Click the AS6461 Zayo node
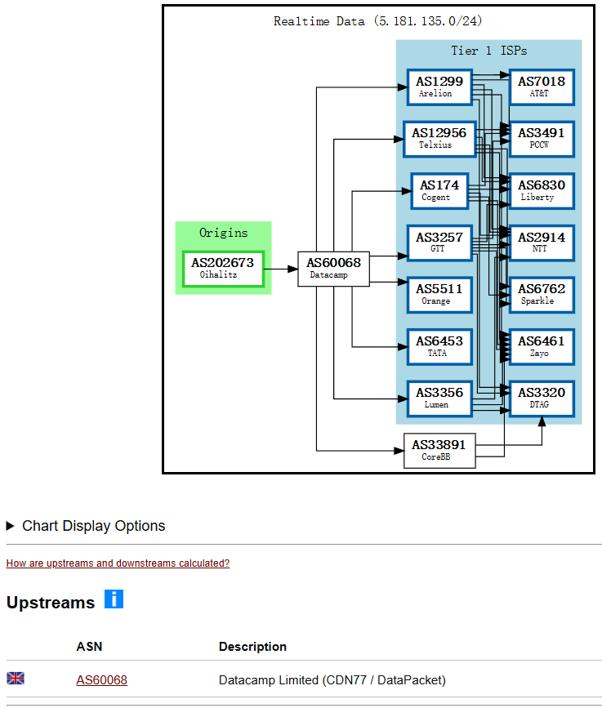The height and width of the screenshot is (708, 602). [542, 347]
